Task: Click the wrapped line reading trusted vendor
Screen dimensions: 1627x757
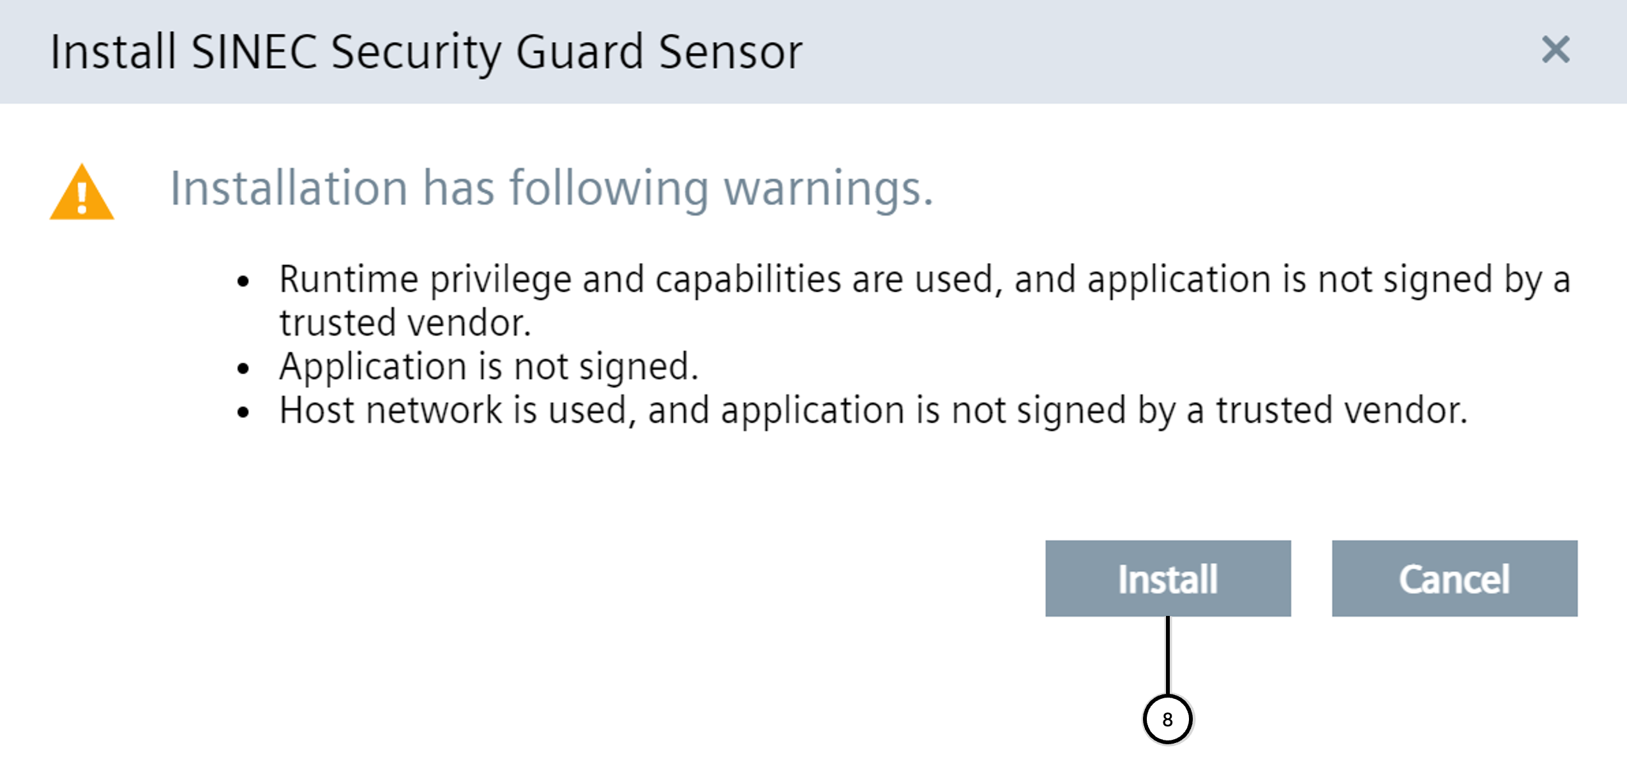Action: coord(405,323)
